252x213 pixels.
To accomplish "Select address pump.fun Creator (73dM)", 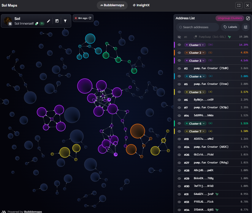I will click(x=211, y=68).
